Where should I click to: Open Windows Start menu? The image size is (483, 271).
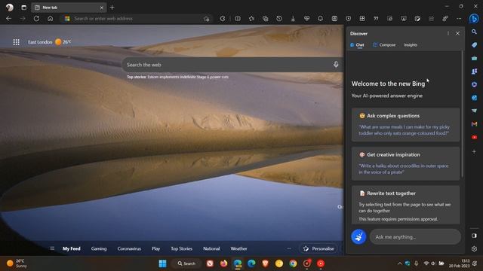tap(162, 263)
